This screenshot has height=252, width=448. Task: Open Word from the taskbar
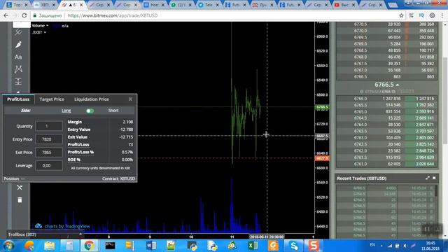[151, 246]
